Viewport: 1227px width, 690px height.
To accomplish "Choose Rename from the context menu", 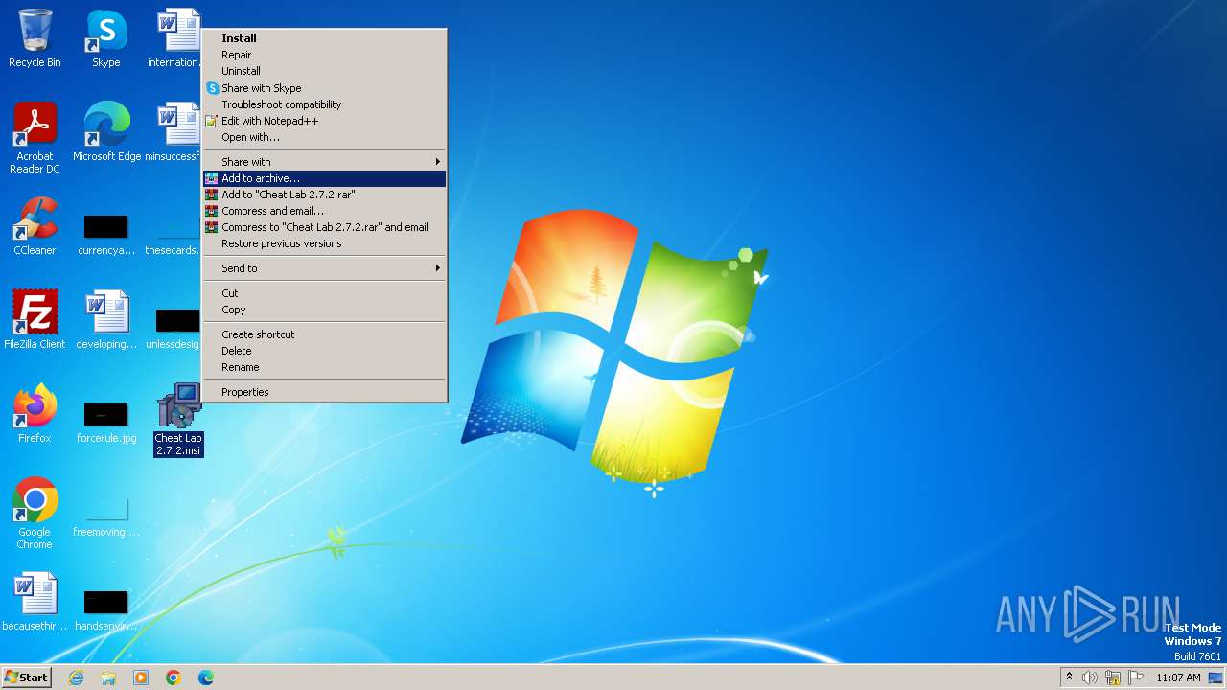I will click(x=324, y=367).
